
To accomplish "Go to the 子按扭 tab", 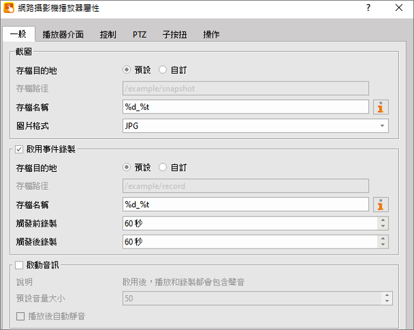I will click(x=174, y=34).
